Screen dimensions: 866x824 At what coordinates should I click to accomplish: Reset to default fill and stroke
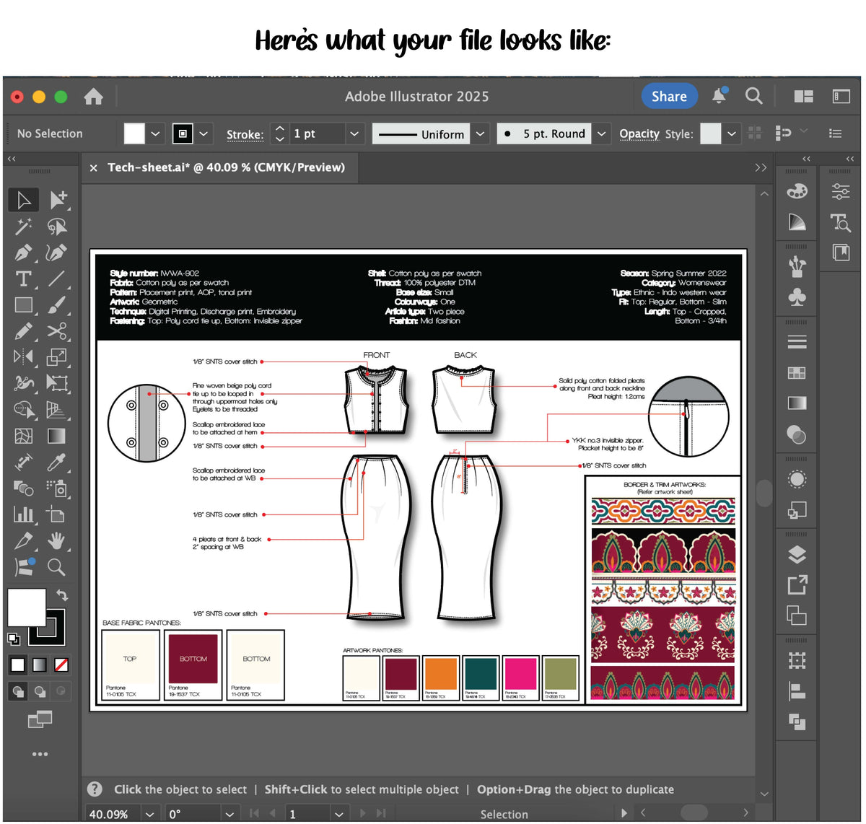coord(13,639)
